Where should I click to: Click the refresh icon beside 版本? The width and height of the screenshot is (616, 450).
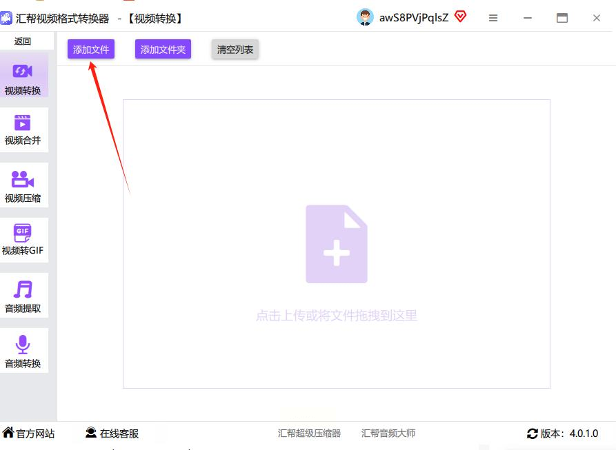[x=533, y=433]
